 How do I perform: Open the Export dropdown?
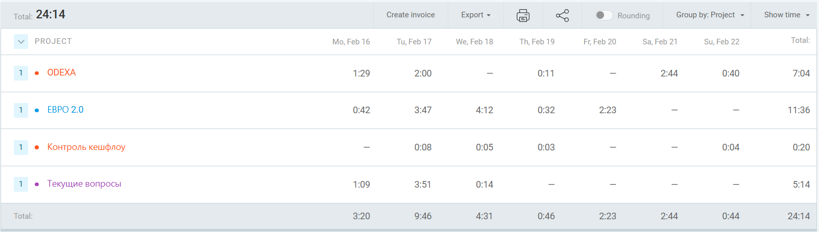[475, 15]
